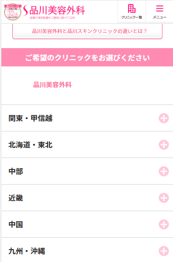Expand the 北海道・東北 region row
Image resolution: width=173 pixels, height=262 pixels.
click(87, 145)
